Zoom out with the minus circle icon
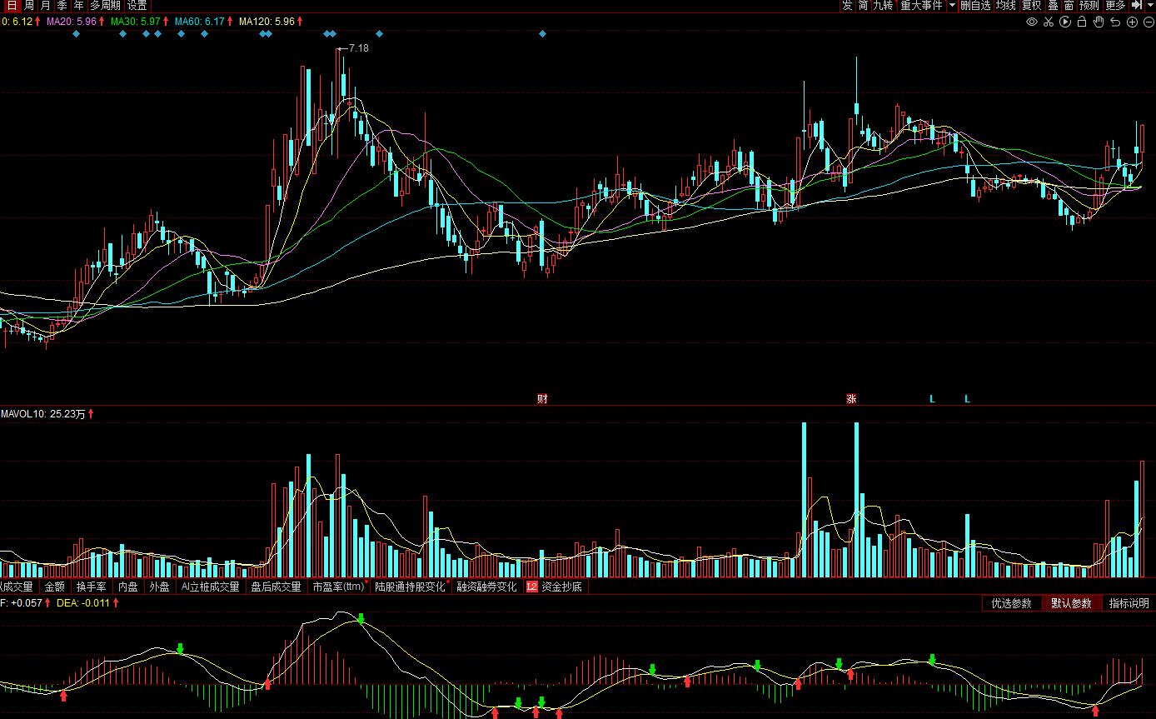 tap(1149, 22)
